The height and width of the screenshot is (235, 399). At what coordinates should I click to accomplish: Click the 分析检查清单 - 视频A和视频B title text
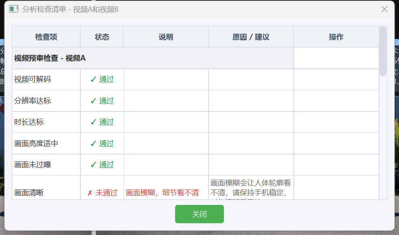pos(70,9)
